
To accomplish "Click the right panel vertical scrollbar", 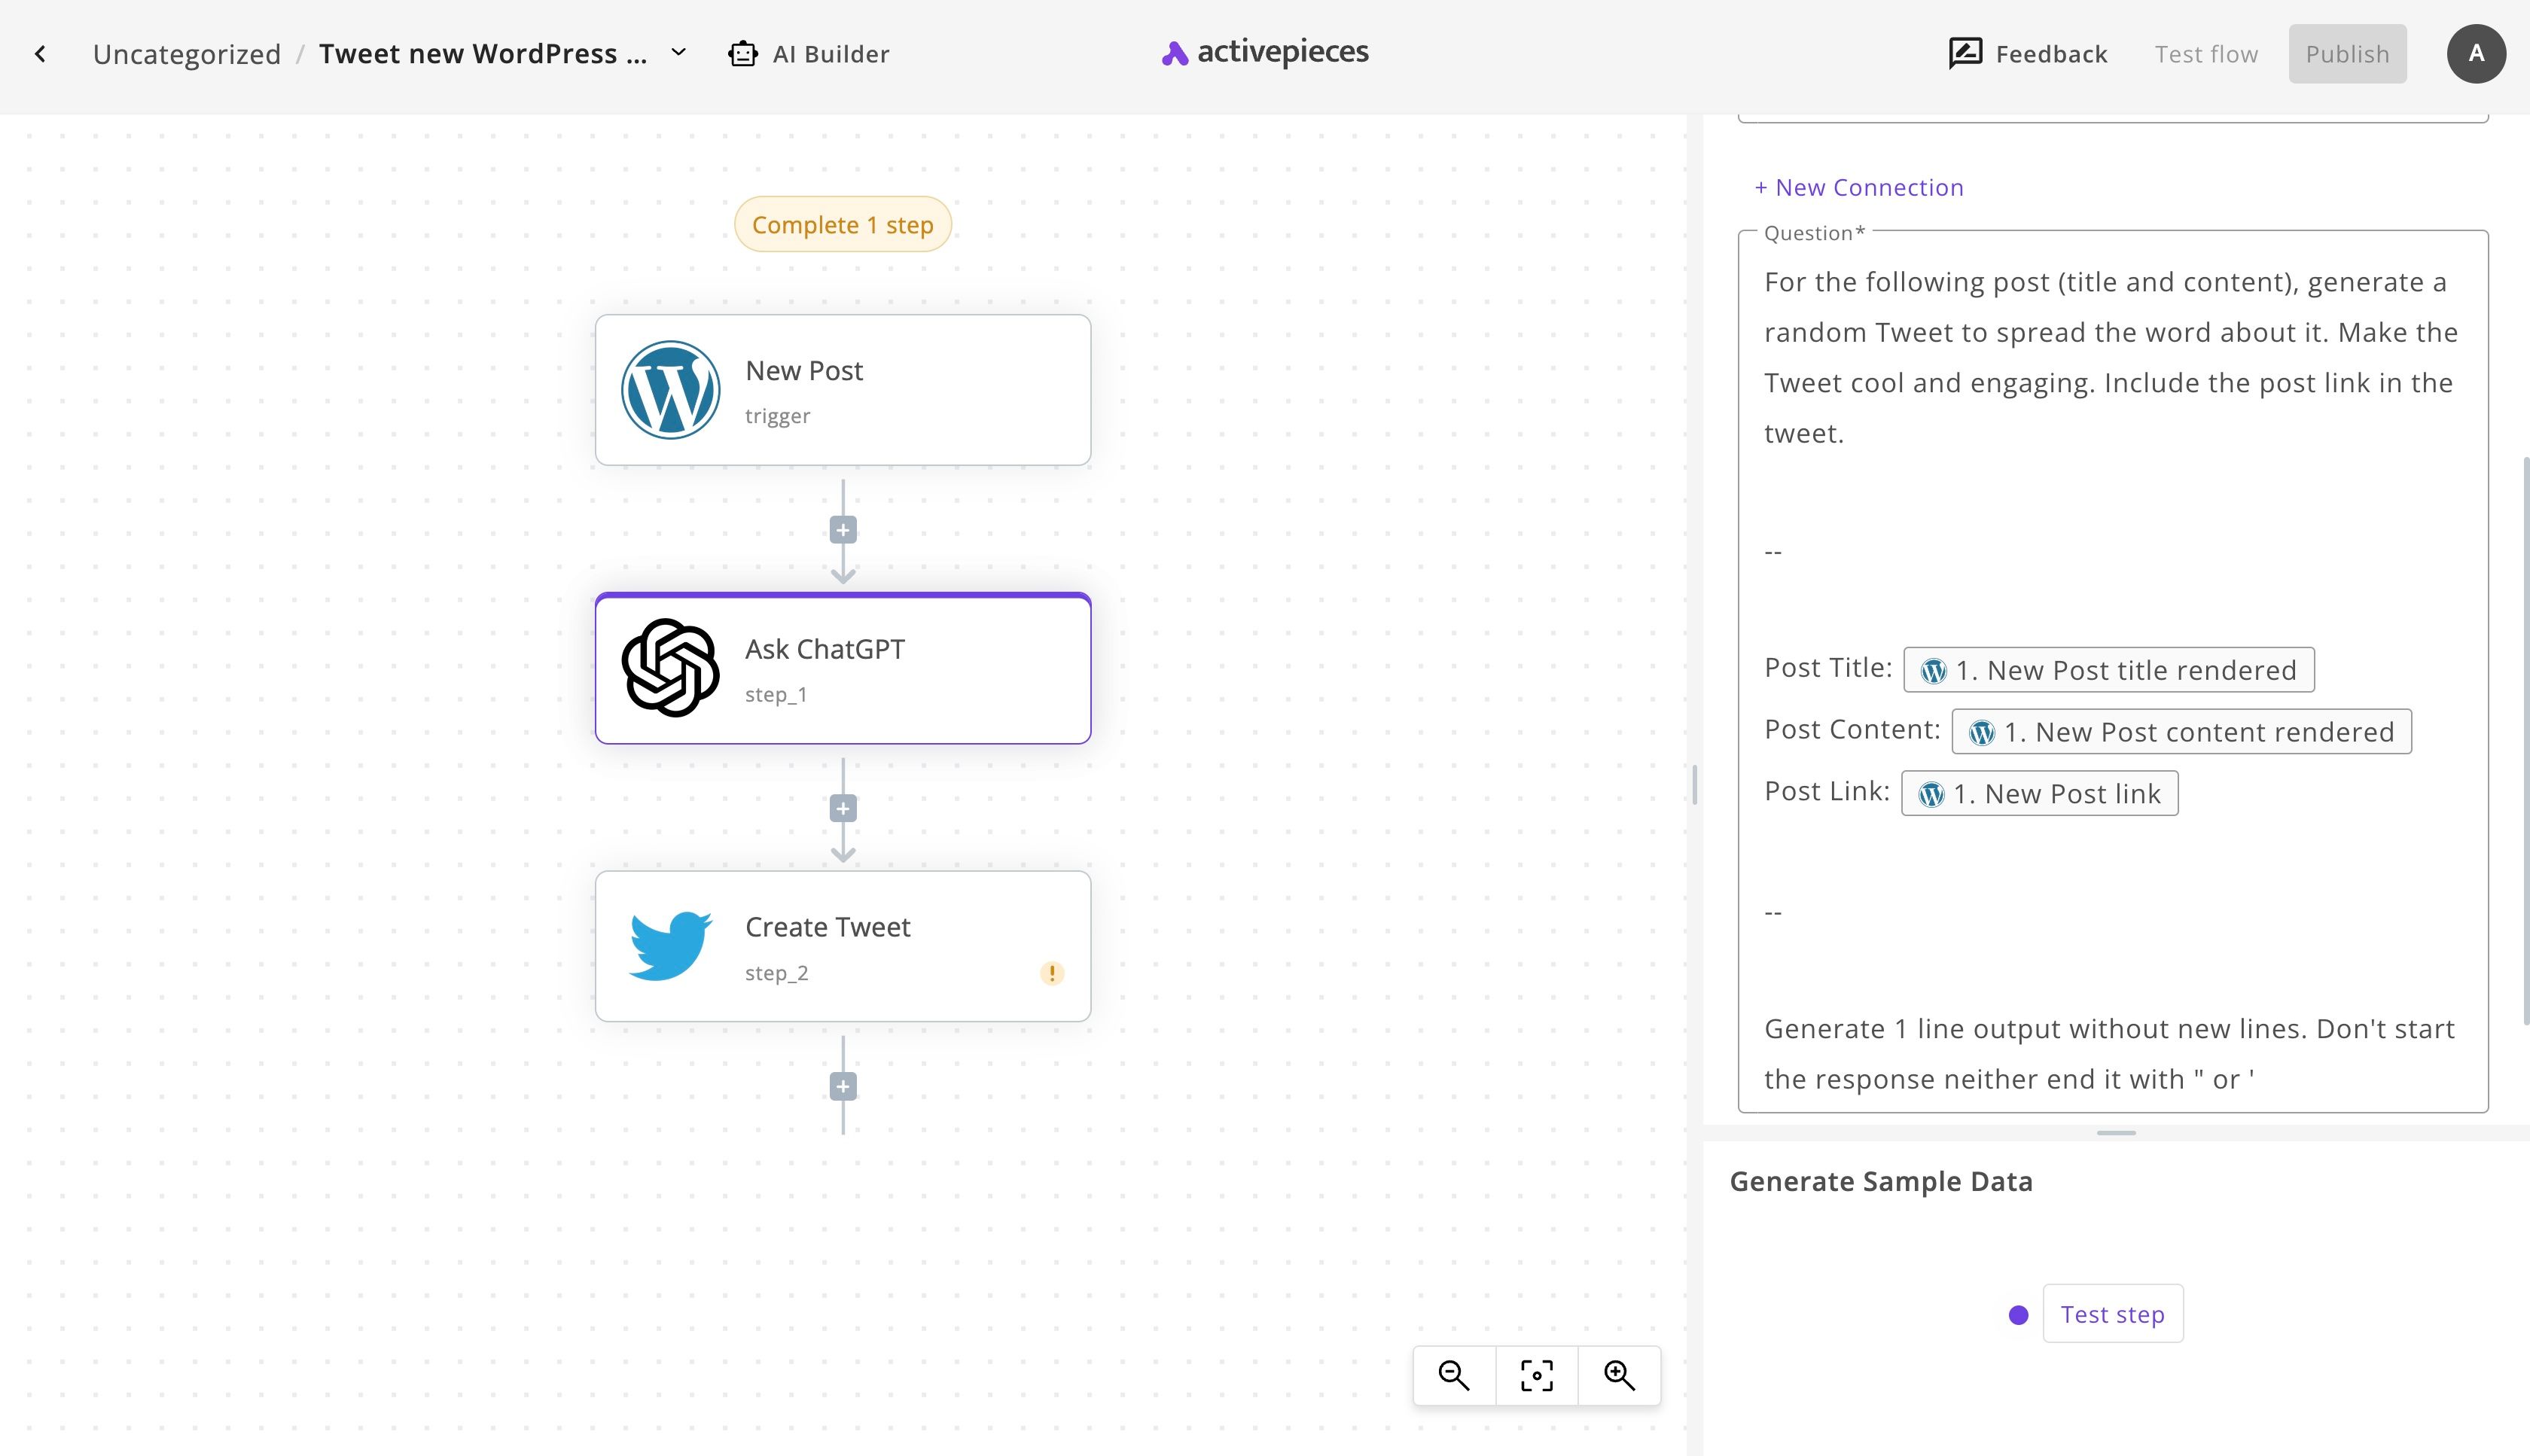I will (x=2526, y=740).
